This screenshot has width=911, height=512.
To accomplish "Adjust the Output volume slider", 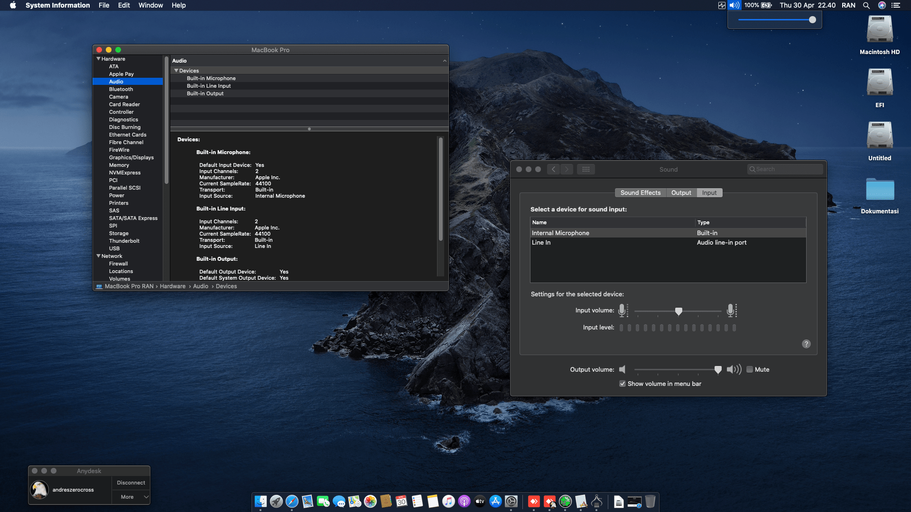I will (718, 369).
